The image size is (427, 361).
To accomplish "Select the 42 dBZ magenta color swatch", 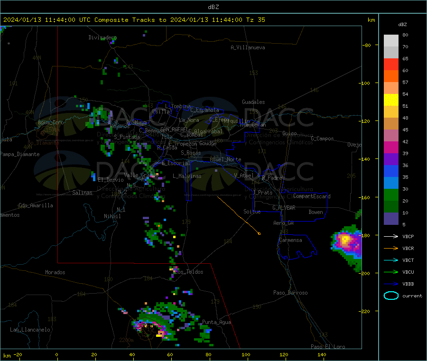I will tap(391, 147).
